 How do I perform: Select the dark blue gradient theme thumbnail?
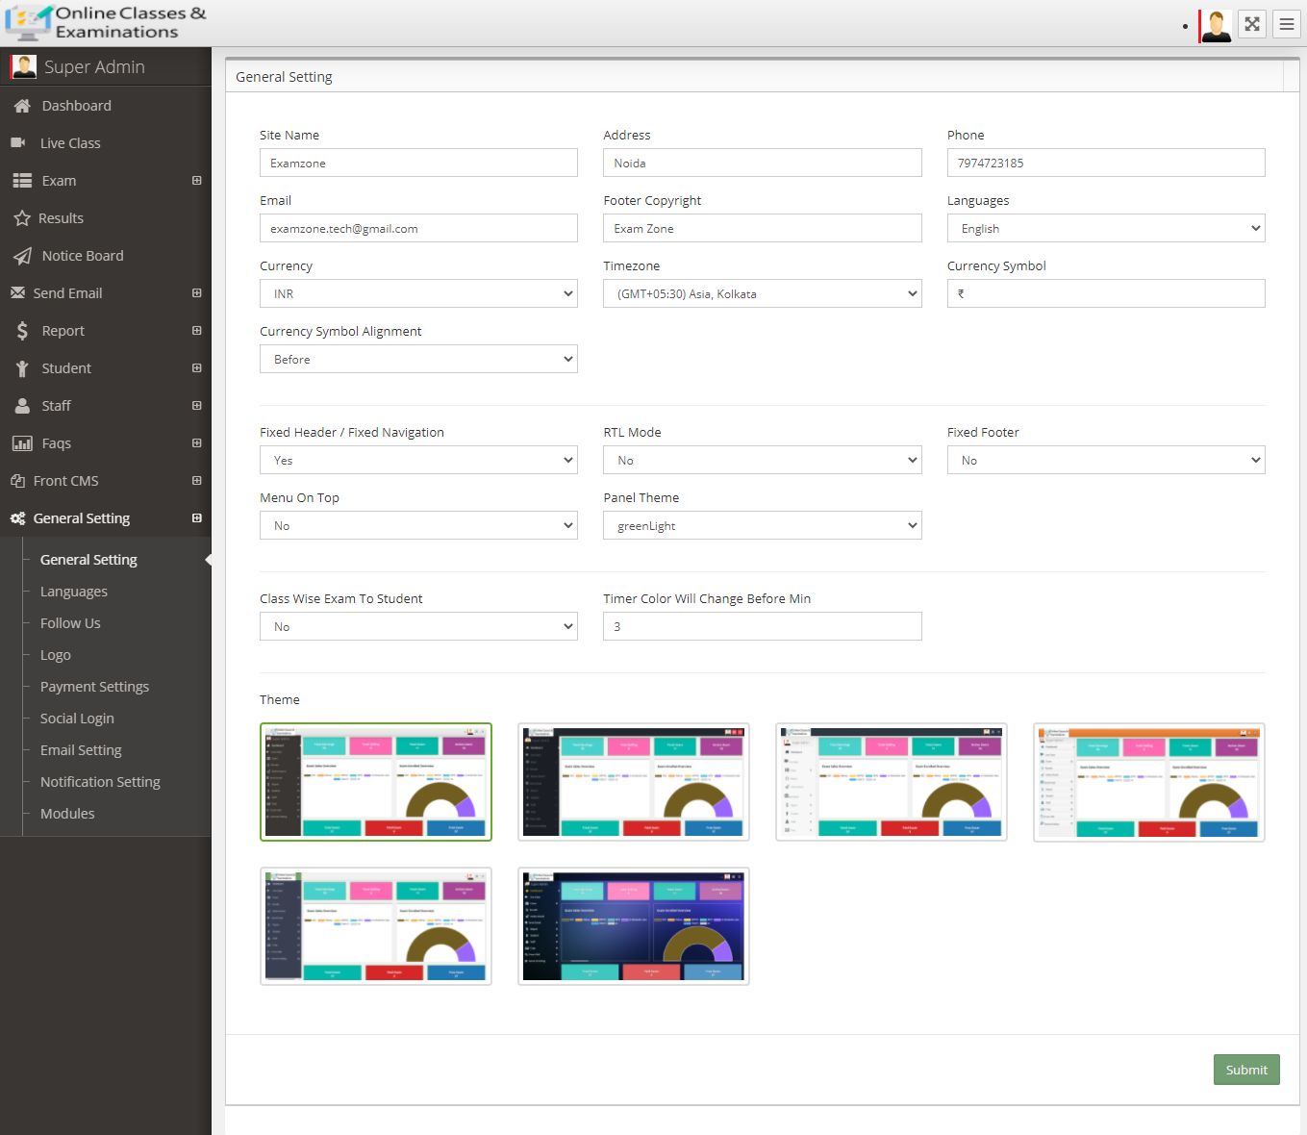coord(633,926)
